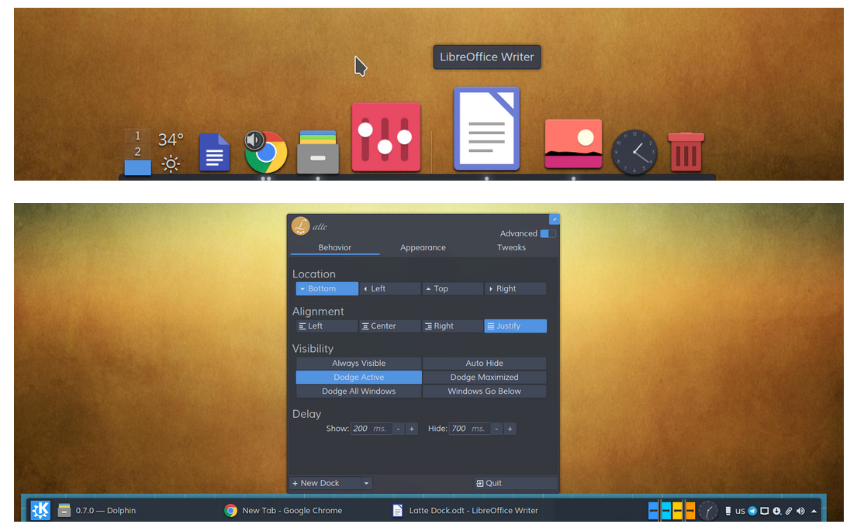The width and height of the screenshot is (857, 531).
Task: Open the KDE application launcher
Action: click(40, 511)
